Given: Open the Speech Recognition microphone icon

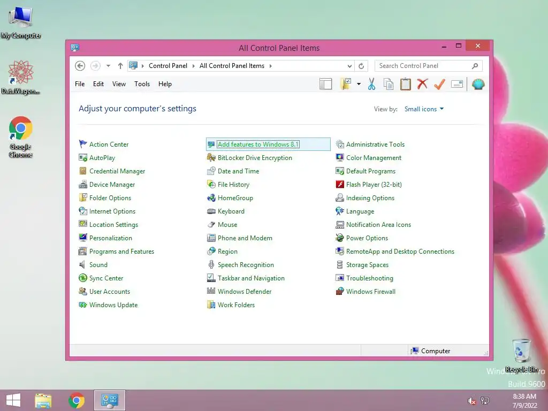Looking at the screenshot, I should 211,264.
